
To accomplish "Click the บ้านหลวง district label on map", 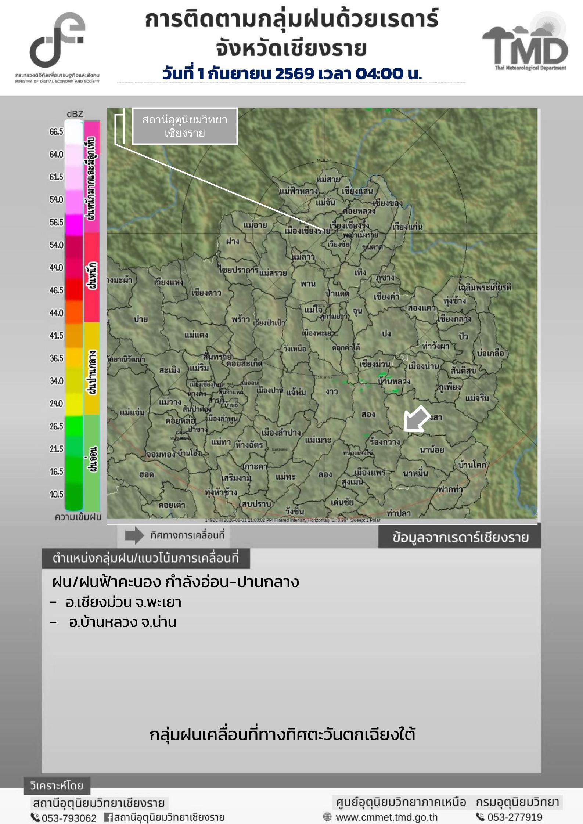I will pyautogui.click(x=394, y=381).
